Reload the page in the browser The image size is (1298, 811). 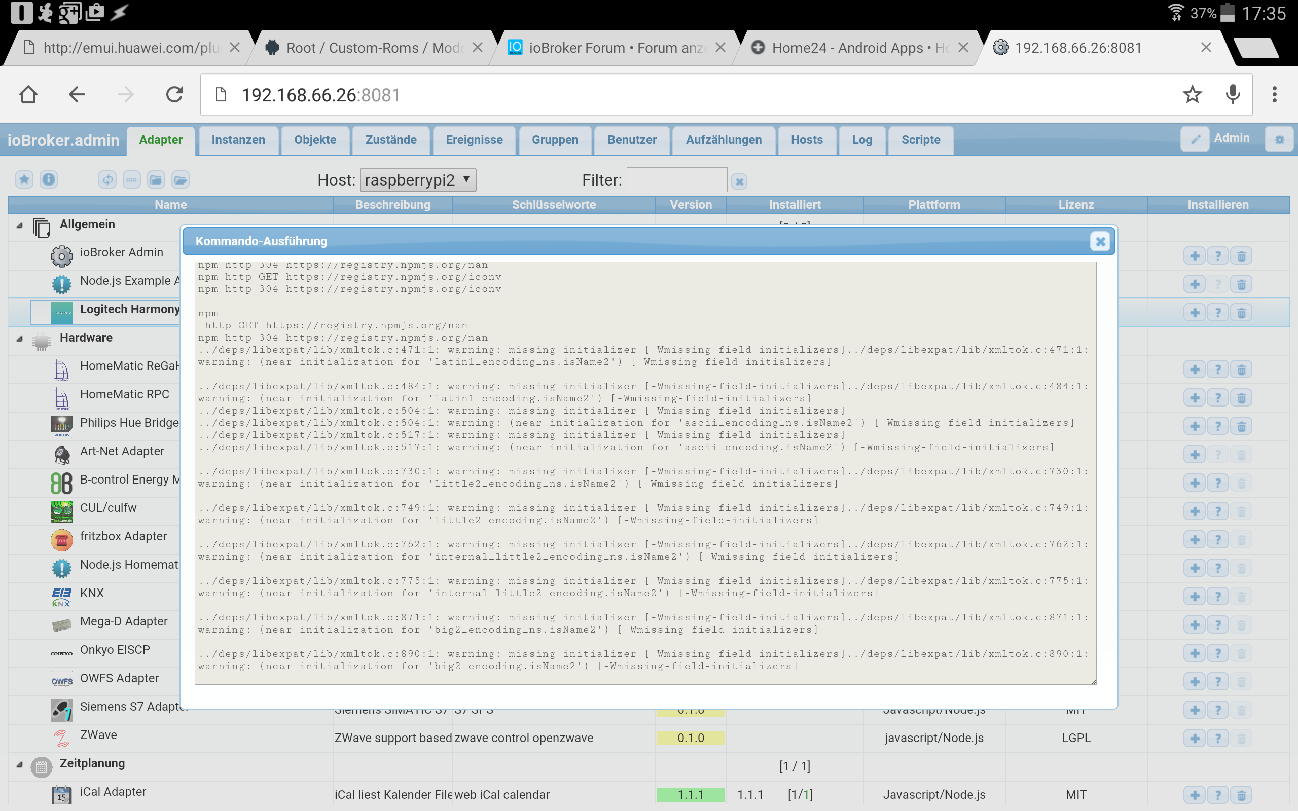point(174,95)
